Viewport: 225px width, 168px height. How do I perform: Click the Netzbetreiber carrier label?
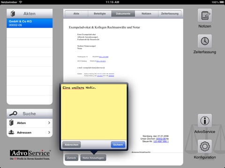(9, 2)
